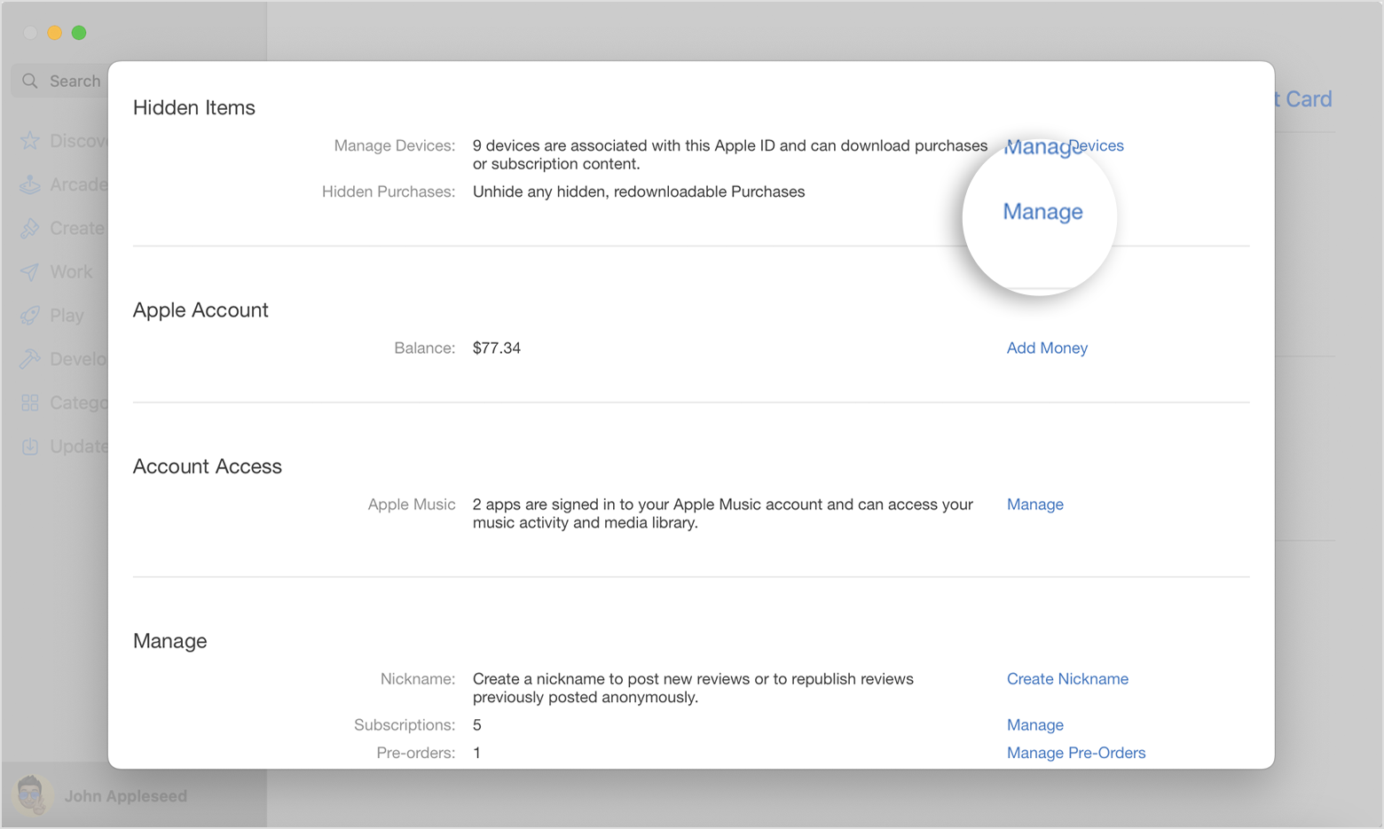1384x829 pixels.
Task: Click John Appleseed's avatar picture
Action: [x=31, y=795]
